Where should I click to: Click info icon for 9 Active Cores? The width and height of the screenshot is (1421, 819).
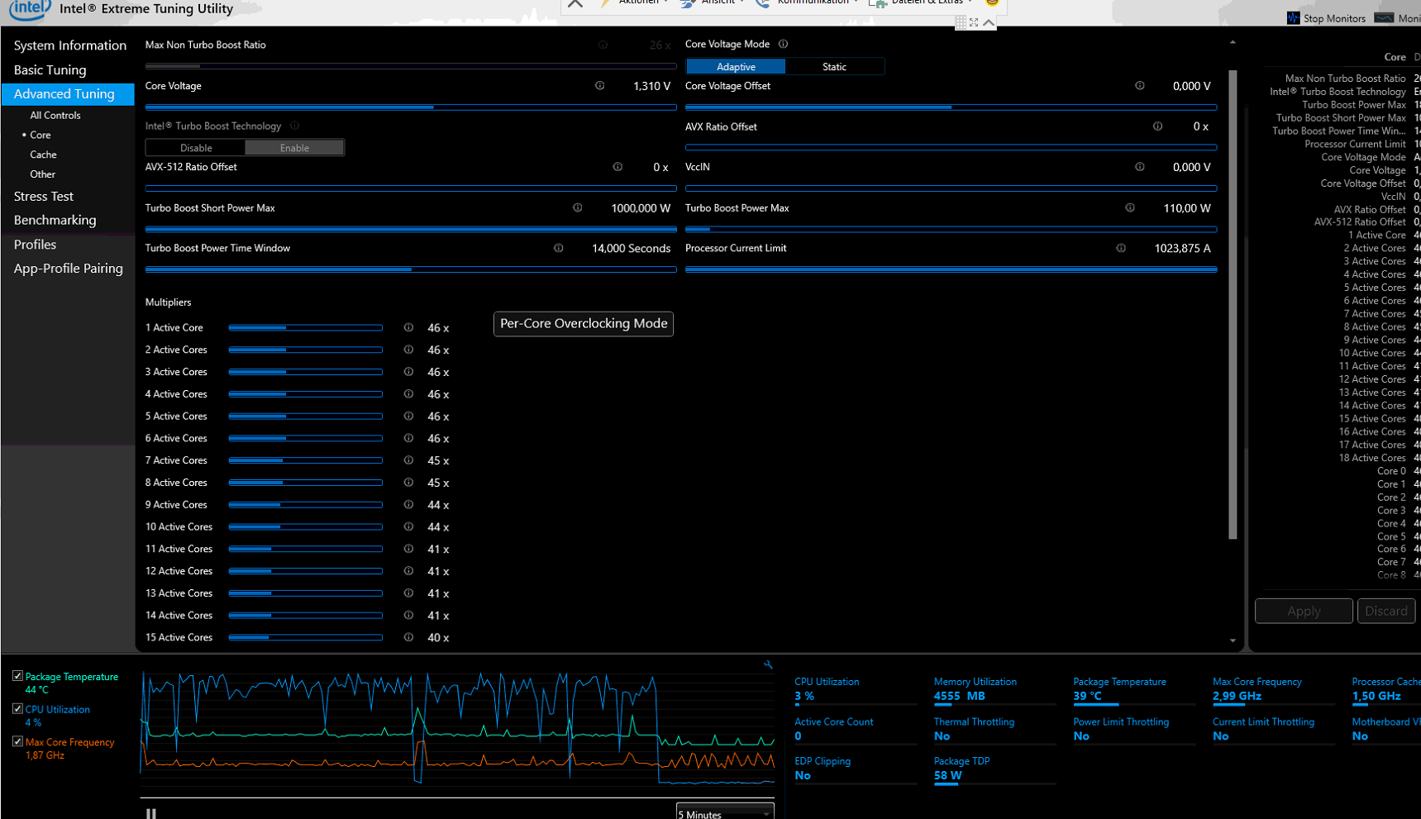[408, 505]
